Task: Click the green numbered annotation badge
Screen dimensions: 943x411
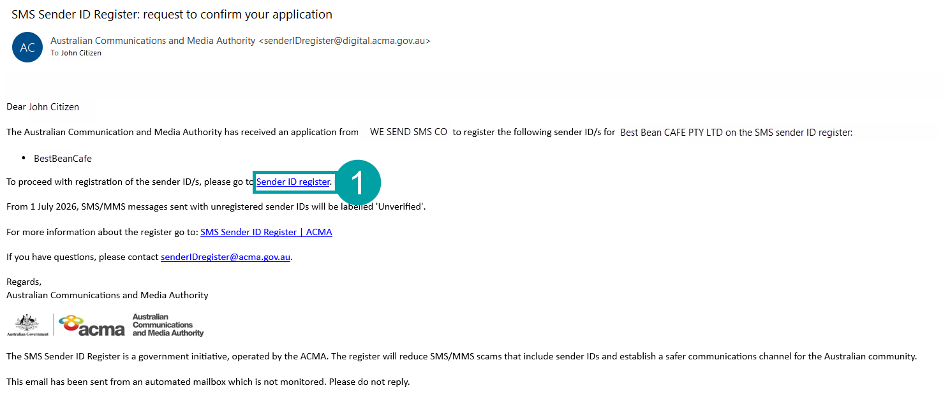Action: pyautogui.click(x=358, y=182)
